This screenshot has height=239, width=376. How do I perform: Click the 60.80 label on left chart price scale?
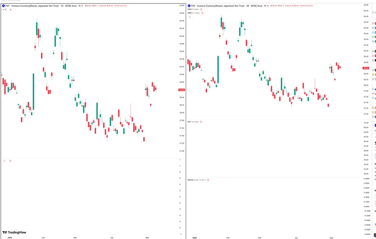tap(182, 6)
